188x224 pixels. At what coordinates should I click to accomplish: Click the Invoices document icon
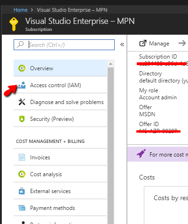pyautogui.click(x=22, y=157)
